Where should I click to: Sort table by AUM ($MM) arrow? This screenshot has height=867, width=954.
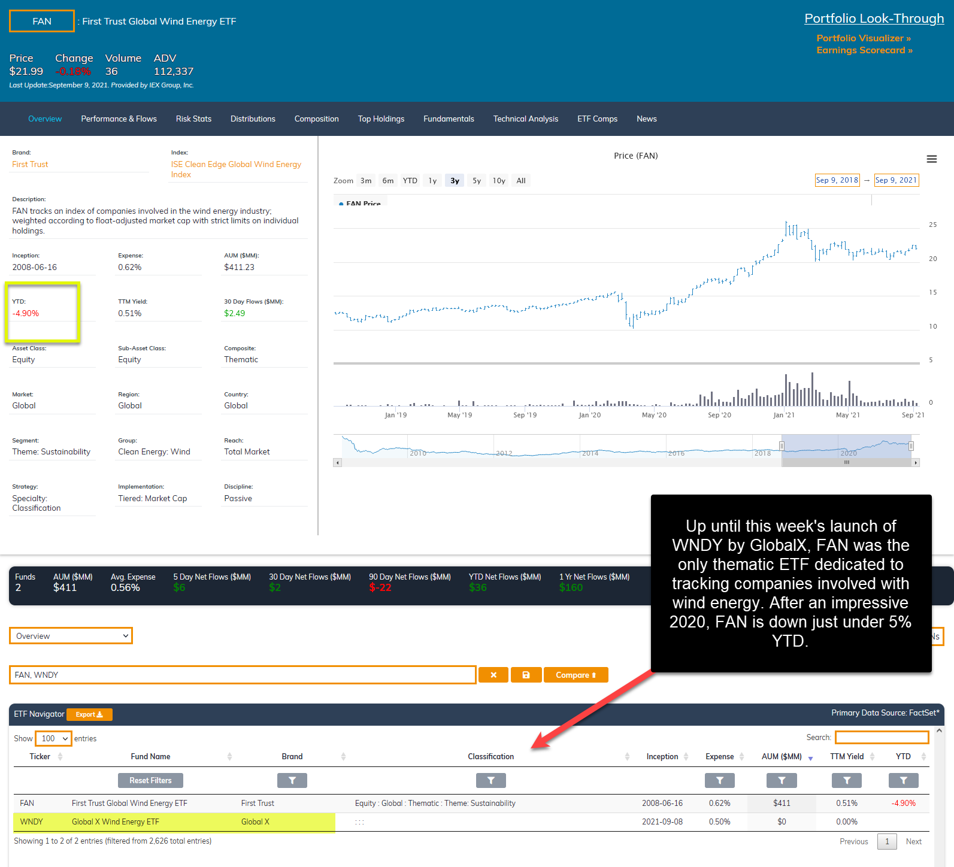click(x=811, y=758)
